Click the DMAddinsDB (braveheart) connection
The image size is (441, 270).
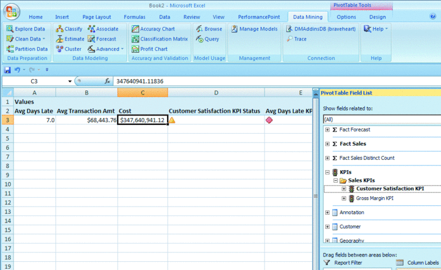click(x=321, y=29)
